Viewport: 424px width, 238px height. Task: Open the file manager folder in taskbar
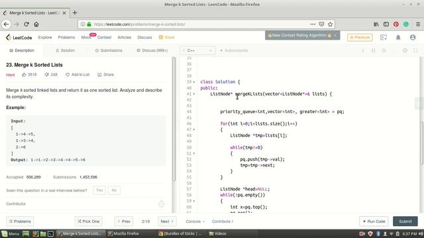[x=43, y=233]
